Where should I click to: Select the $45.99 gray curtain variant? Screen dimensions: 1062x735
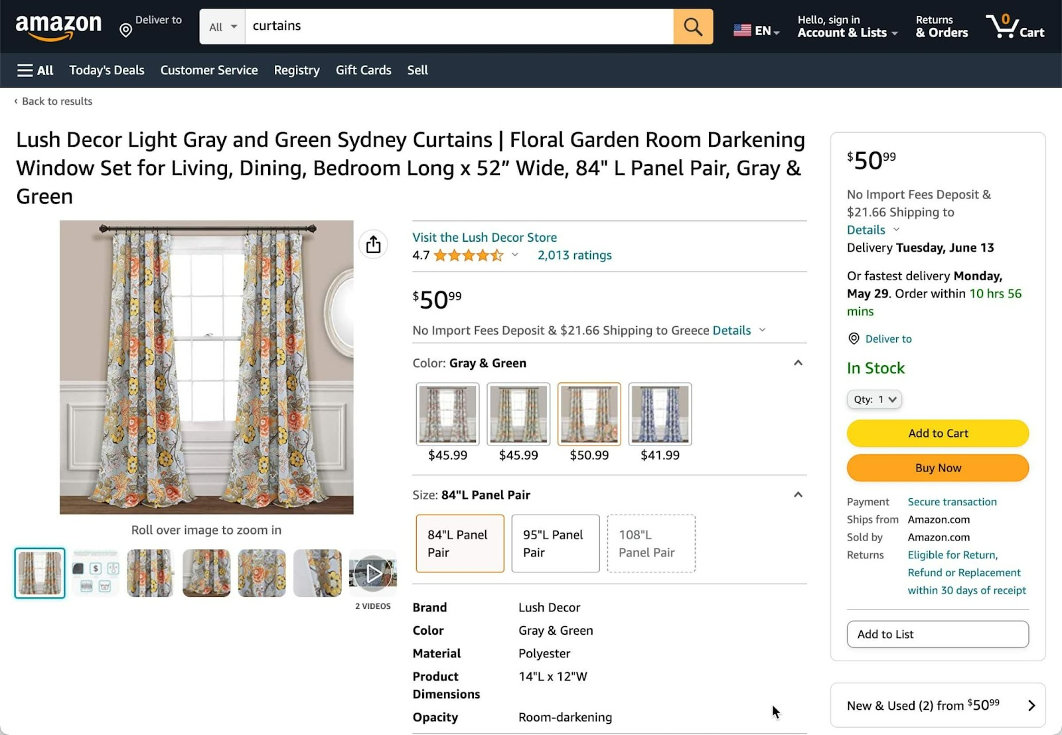tap(447, 413)
